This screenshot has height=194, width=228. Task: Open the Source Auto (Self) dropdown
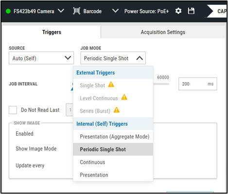coord(41,58)
